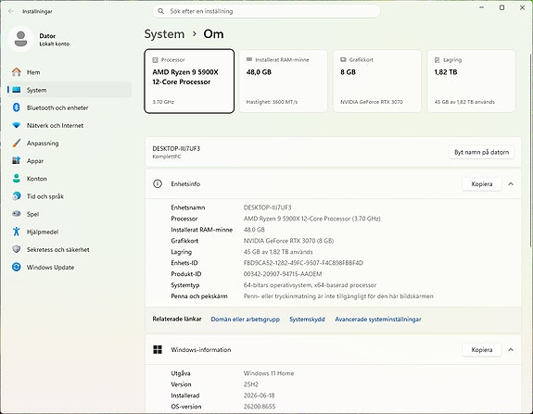Click the Spel controller icon
The width and height of the screenshot is (533, 414).
17,214
